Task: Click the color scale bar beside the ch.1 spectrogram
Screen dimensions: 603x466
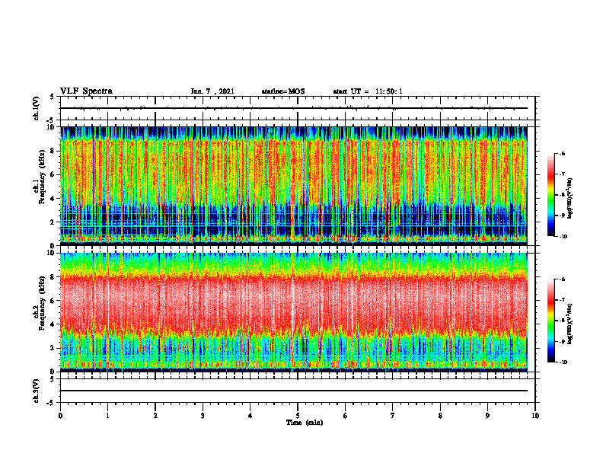Action: click(x=551, y=195)
